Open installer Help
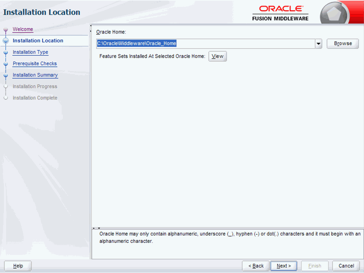 coord(17,266)
